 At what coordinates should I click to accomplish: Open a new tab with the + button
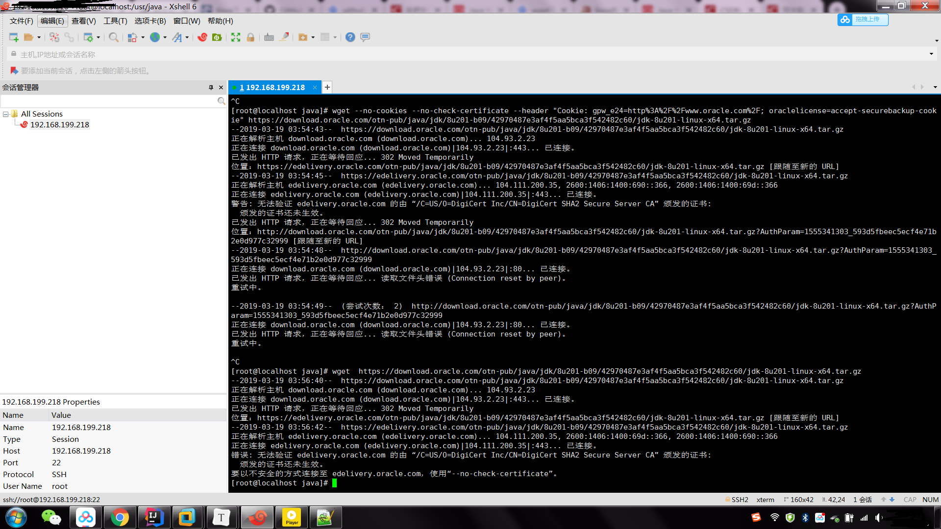(327, 87)
